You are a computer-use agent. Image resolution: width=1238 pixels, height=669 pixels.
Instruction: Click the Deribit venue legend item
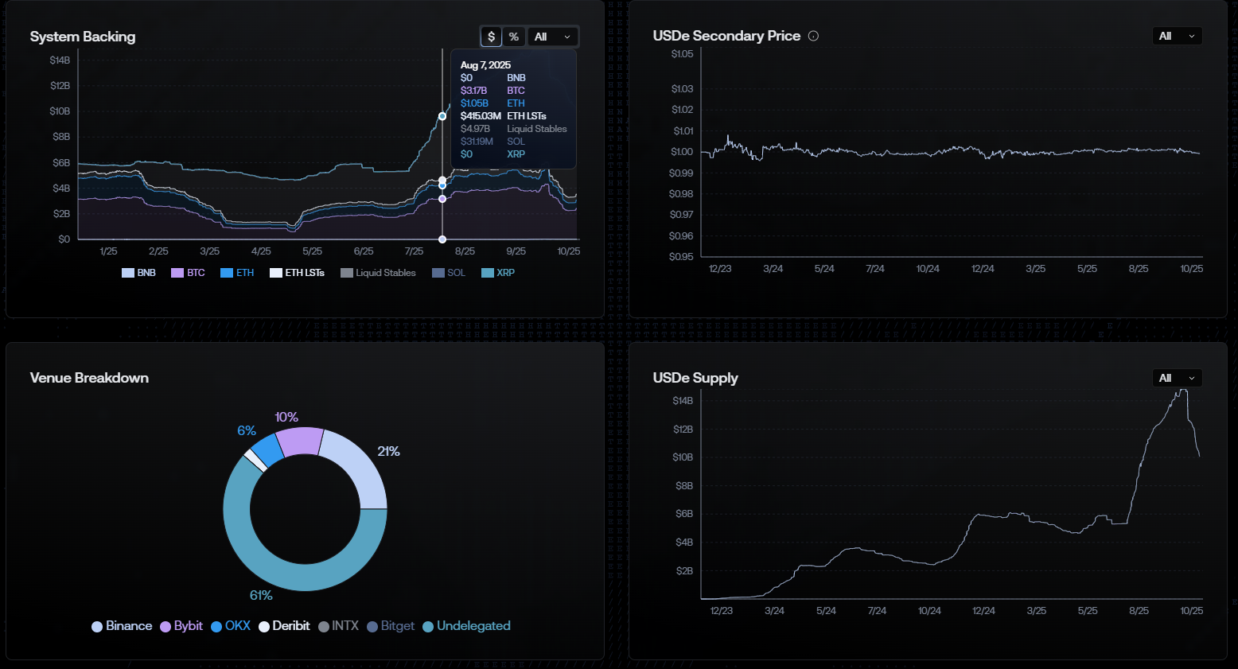coord(284,626)
